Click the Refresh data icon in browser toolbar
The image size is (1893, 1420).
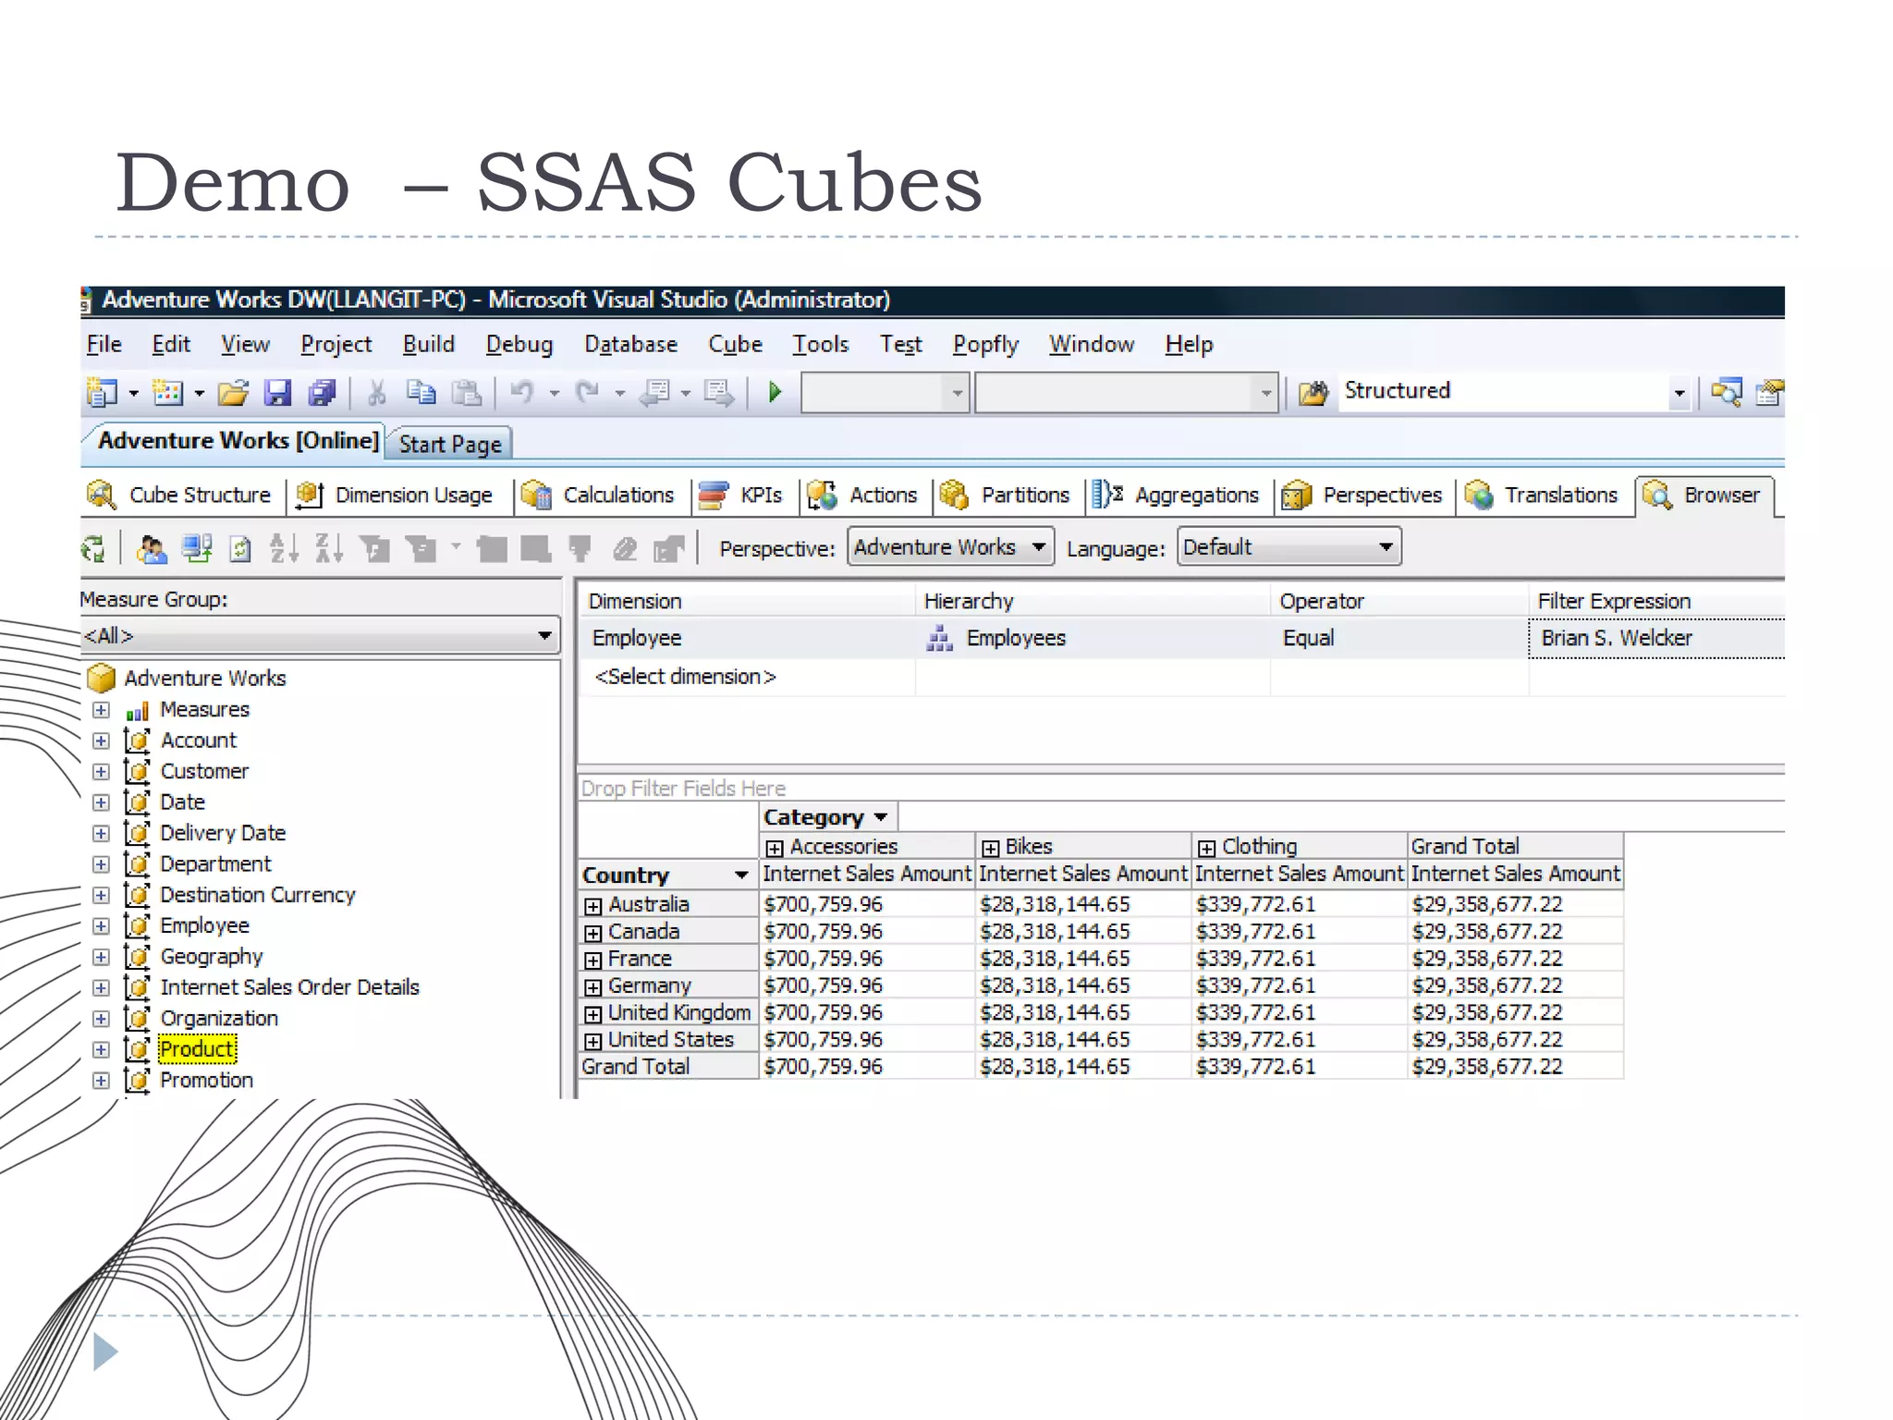pos(240,549)
